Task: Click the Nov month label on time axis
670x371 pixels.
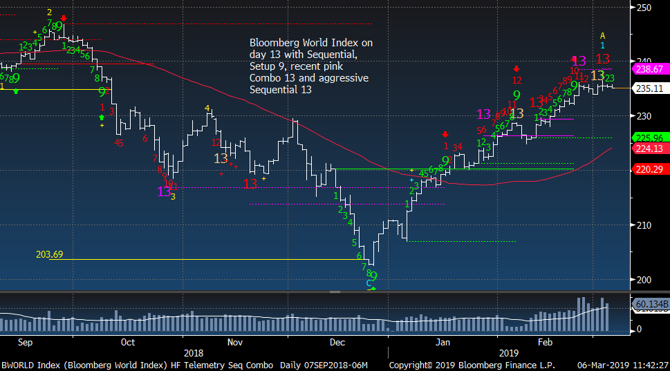Action: pyautogui.click(x=235, y=343)
